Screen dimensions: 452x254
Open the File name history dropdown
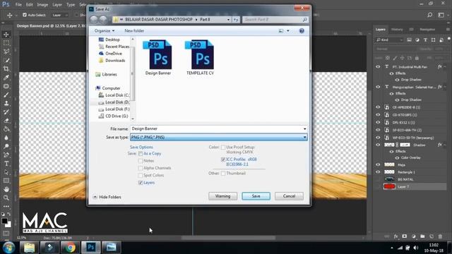[304, 128]
